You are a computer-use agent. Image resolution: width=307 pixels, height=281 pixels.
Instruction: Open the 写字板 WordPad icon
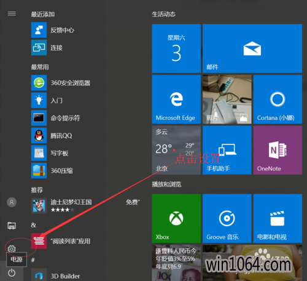point(39,153)
